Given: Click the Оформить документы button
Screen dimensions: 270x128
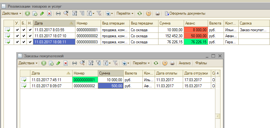Looking at the screenshot, I should (x=185, y=13).
